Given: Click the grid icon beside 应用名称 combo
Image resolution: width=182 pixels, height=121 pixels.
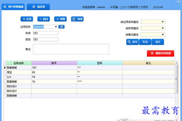Looking at the screenshot, I should coord(62,27).
